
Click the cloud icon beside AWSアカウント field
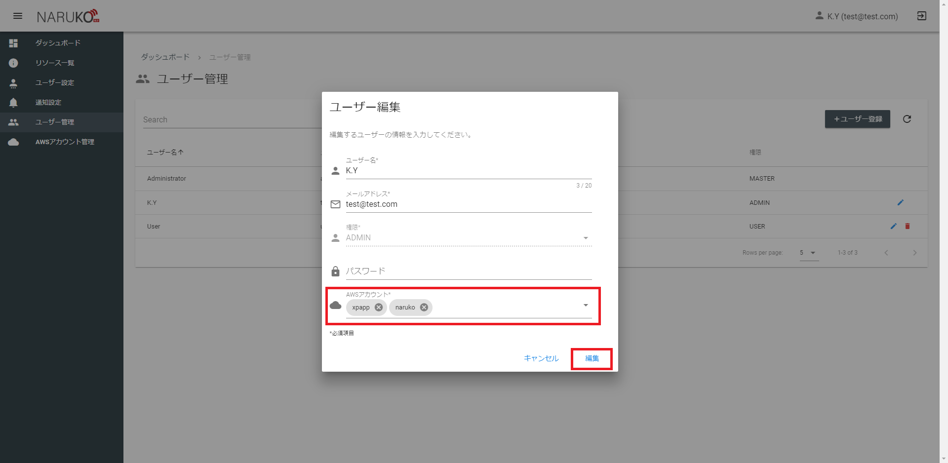[x=335, y=305]
